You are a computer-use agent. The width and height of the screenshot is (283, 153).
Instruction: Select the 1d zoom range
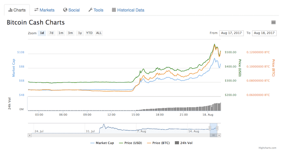(42, 33)
